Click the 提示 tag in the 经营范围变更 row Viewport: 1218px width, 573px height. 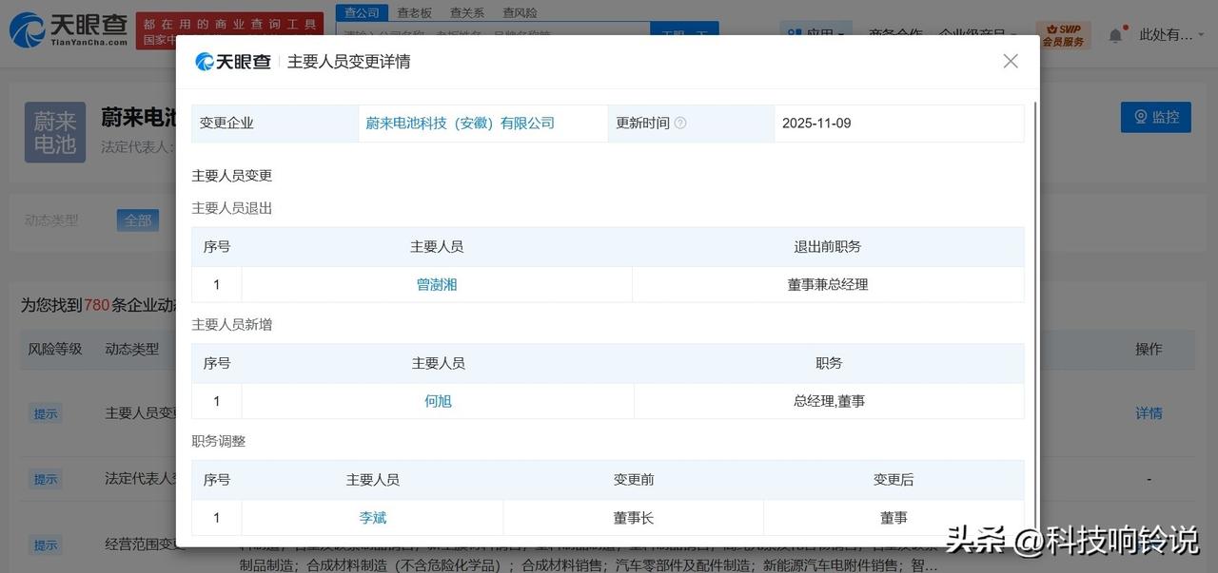click(46, 544)
